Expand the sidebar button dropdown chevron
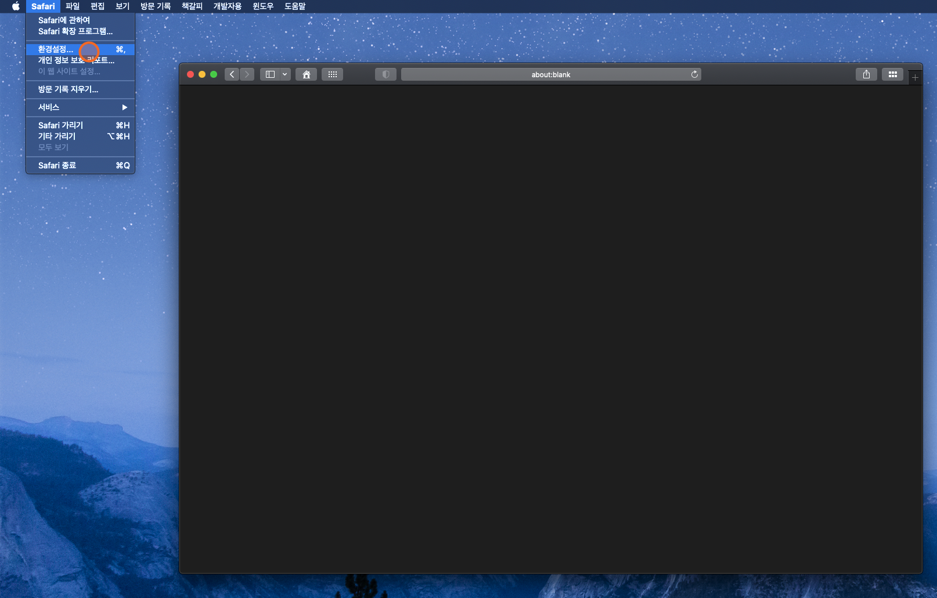Viewport: 937px width, 598px height. 285,74
